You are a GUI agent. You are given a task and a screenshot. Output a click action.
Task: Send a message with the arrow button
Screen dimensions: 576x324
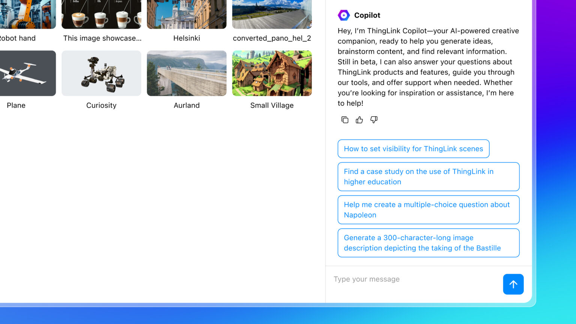point(513,284)
